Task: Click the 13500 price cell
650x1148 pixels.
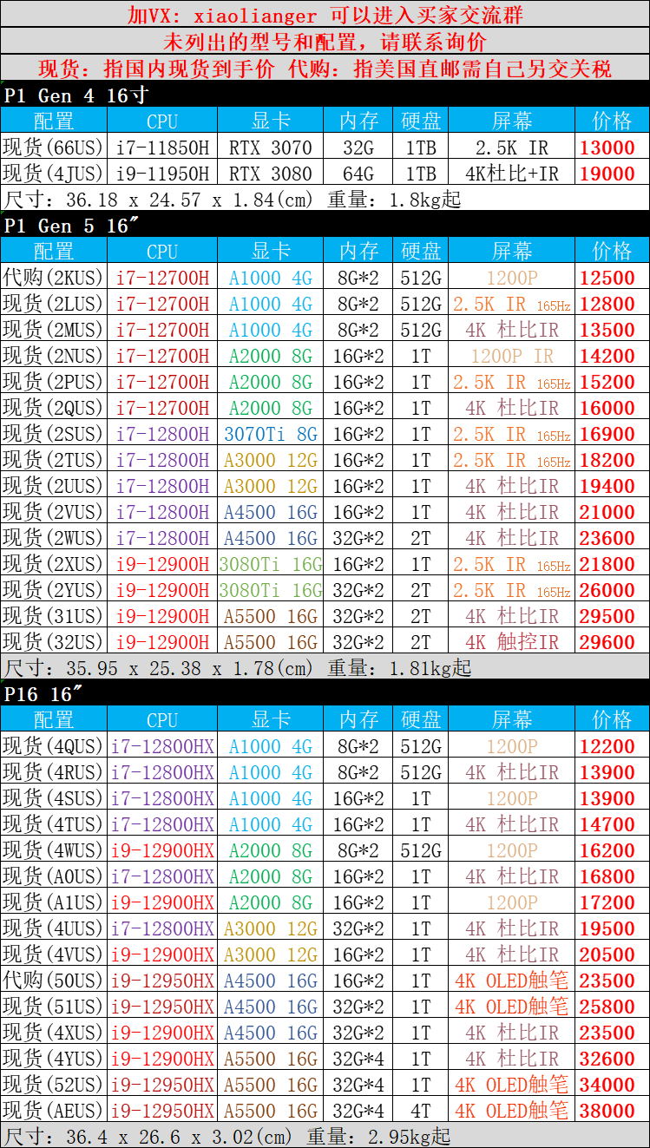Action: [613, 329]
